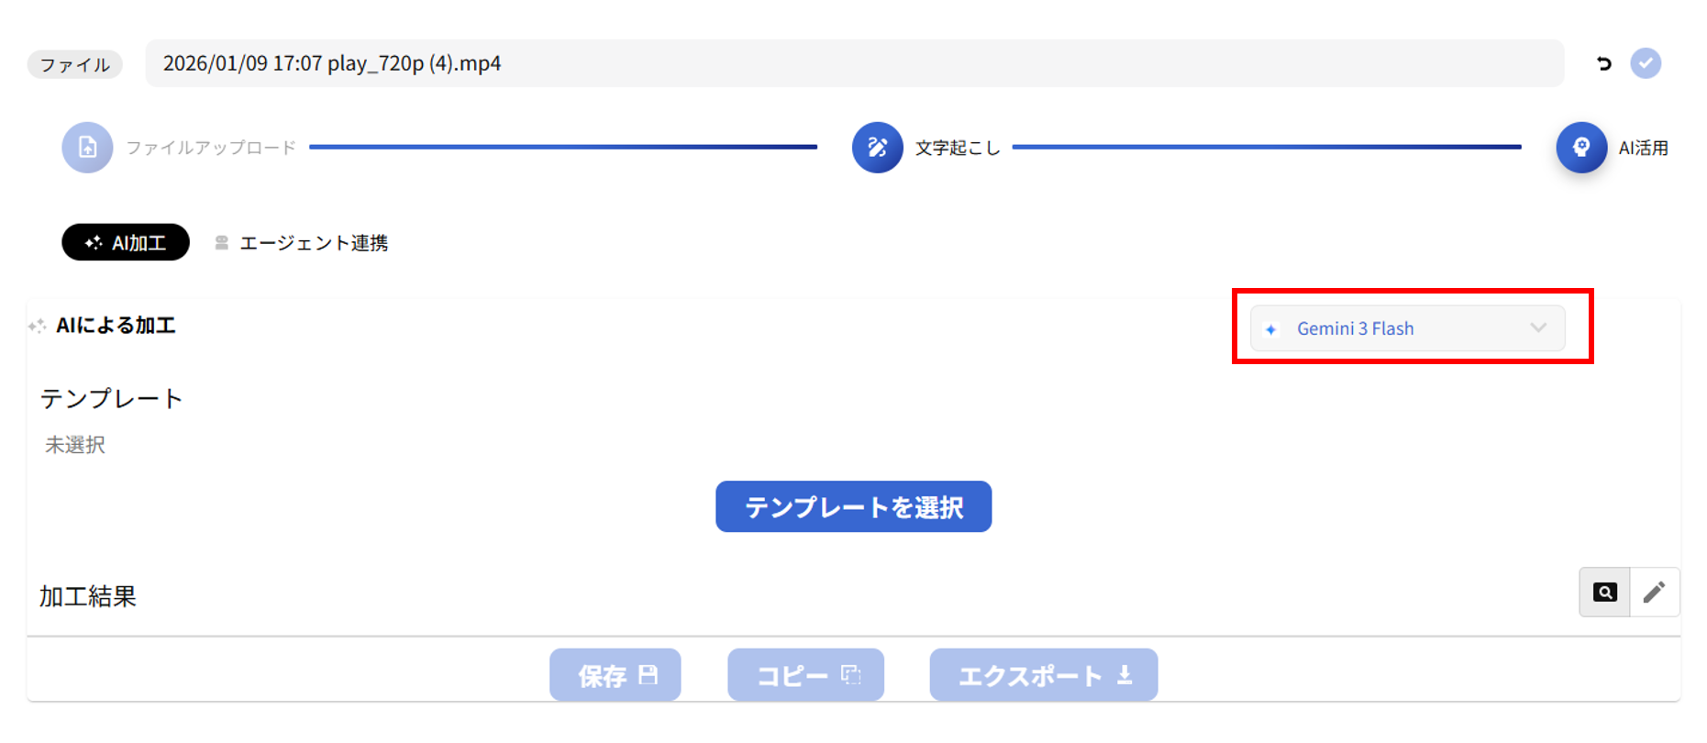The height and width of the screenshot is (743, 1707).
Task: Click the undo arrow near the filename
Action: pos(1603,63)
